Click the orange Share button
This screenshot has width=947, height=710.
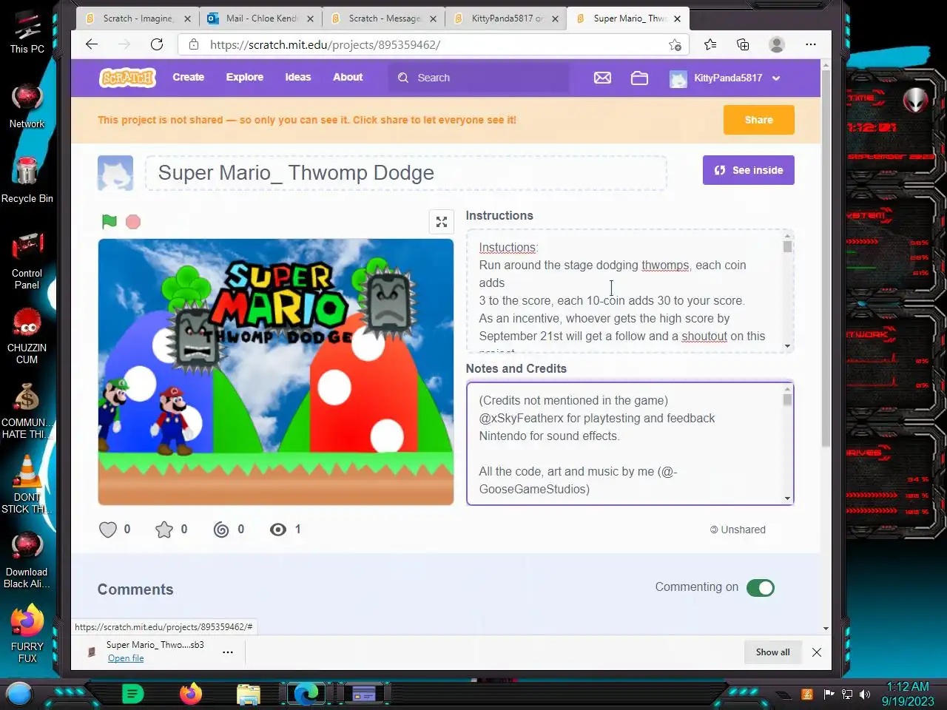[x=759, y=120]
